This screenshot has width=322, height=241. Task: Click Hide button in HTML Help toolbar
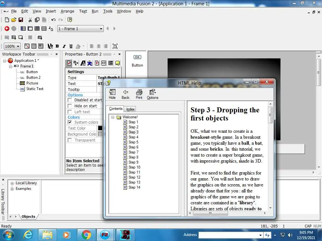[x=112, y=94]
